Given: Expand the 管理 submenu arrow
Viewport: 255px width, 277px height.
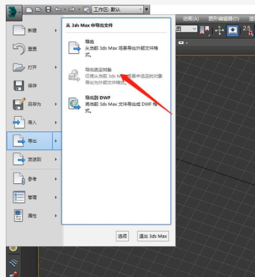Looking at the screenshot, I should click(x=56, y=197).
